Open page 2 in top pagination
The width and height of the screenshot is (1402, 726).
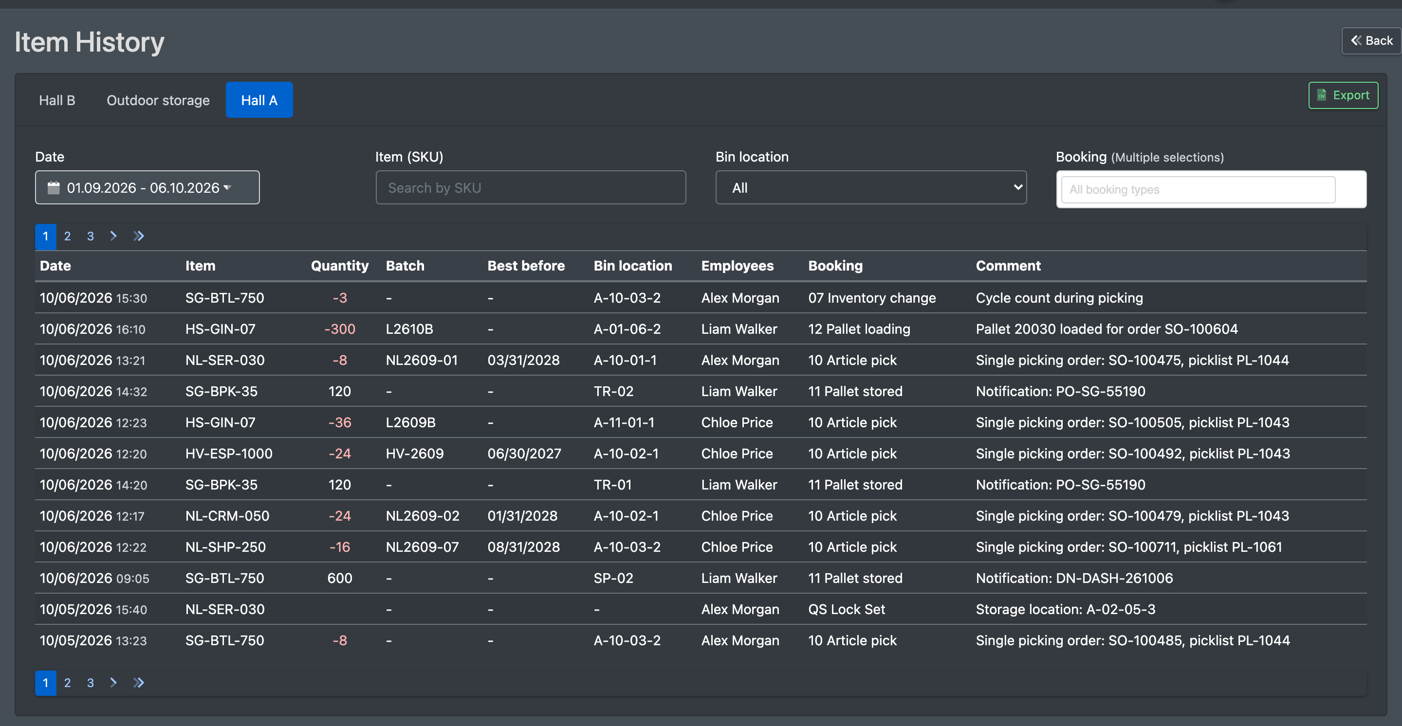click(x=68, y=236)
